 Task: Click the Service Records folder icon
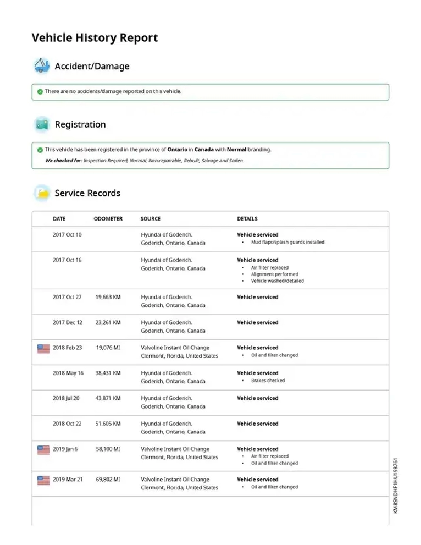pos(41,193)
